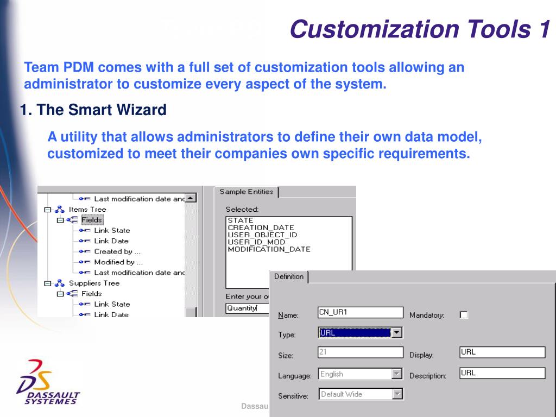The width and height of the screenshot is (556, 417).
Task: Open the Sample Entities tab
Action: [x=247, y=192]
